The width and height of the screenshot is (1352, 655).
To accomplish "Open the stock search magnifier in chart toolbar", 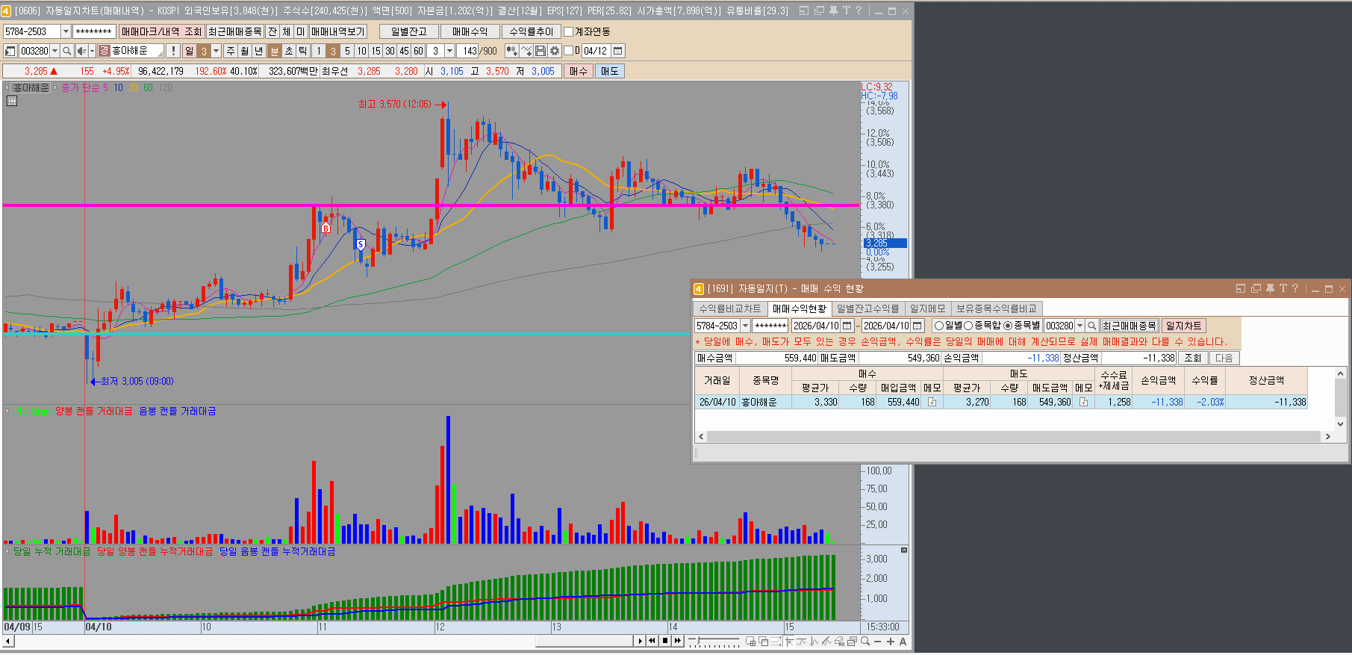I will (67, 51).
